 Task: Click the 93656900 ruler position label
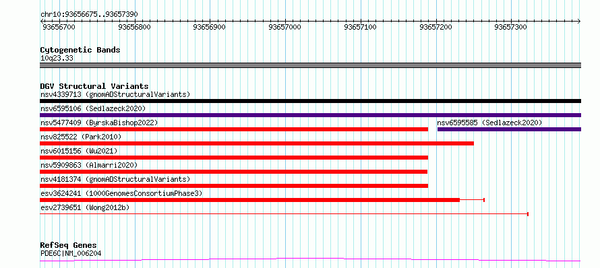click(x=209, y=27)
